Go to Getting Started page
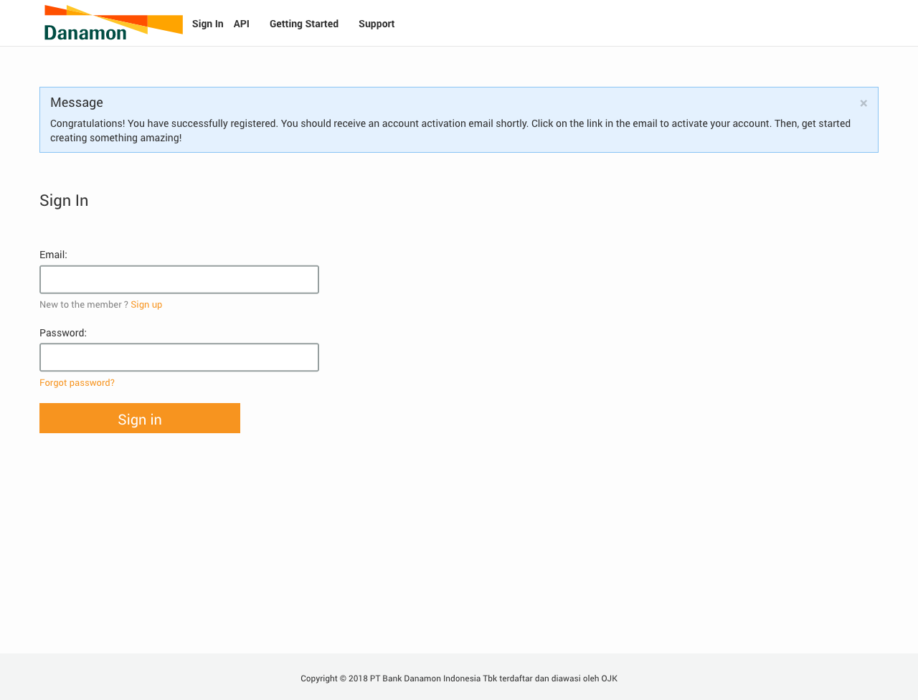 click(304, 24)
